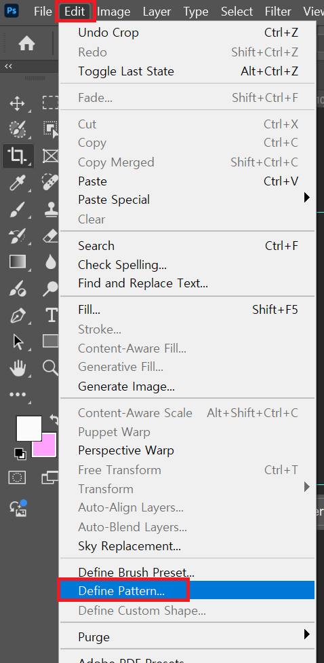Open the Edit menu
This screenshot has width=324, height=663.
pyautogui.click(x=75, y=12)
